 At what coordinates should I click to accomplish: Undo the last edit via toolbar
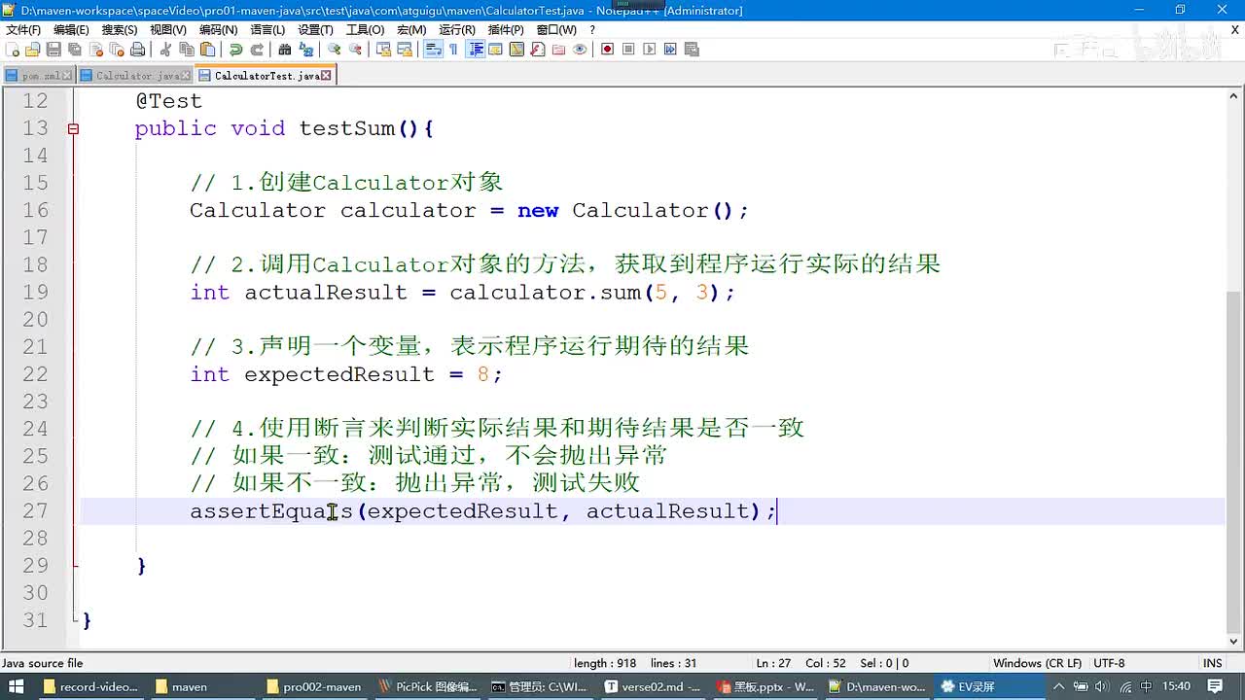coord(235,50)
